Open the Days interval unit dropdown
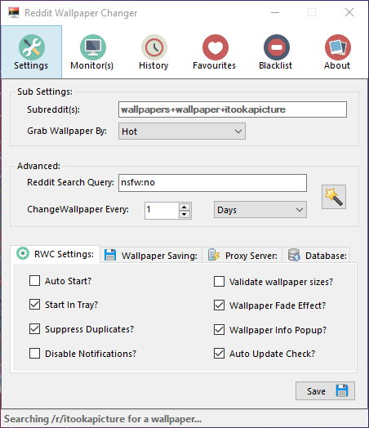 point(260,210)
